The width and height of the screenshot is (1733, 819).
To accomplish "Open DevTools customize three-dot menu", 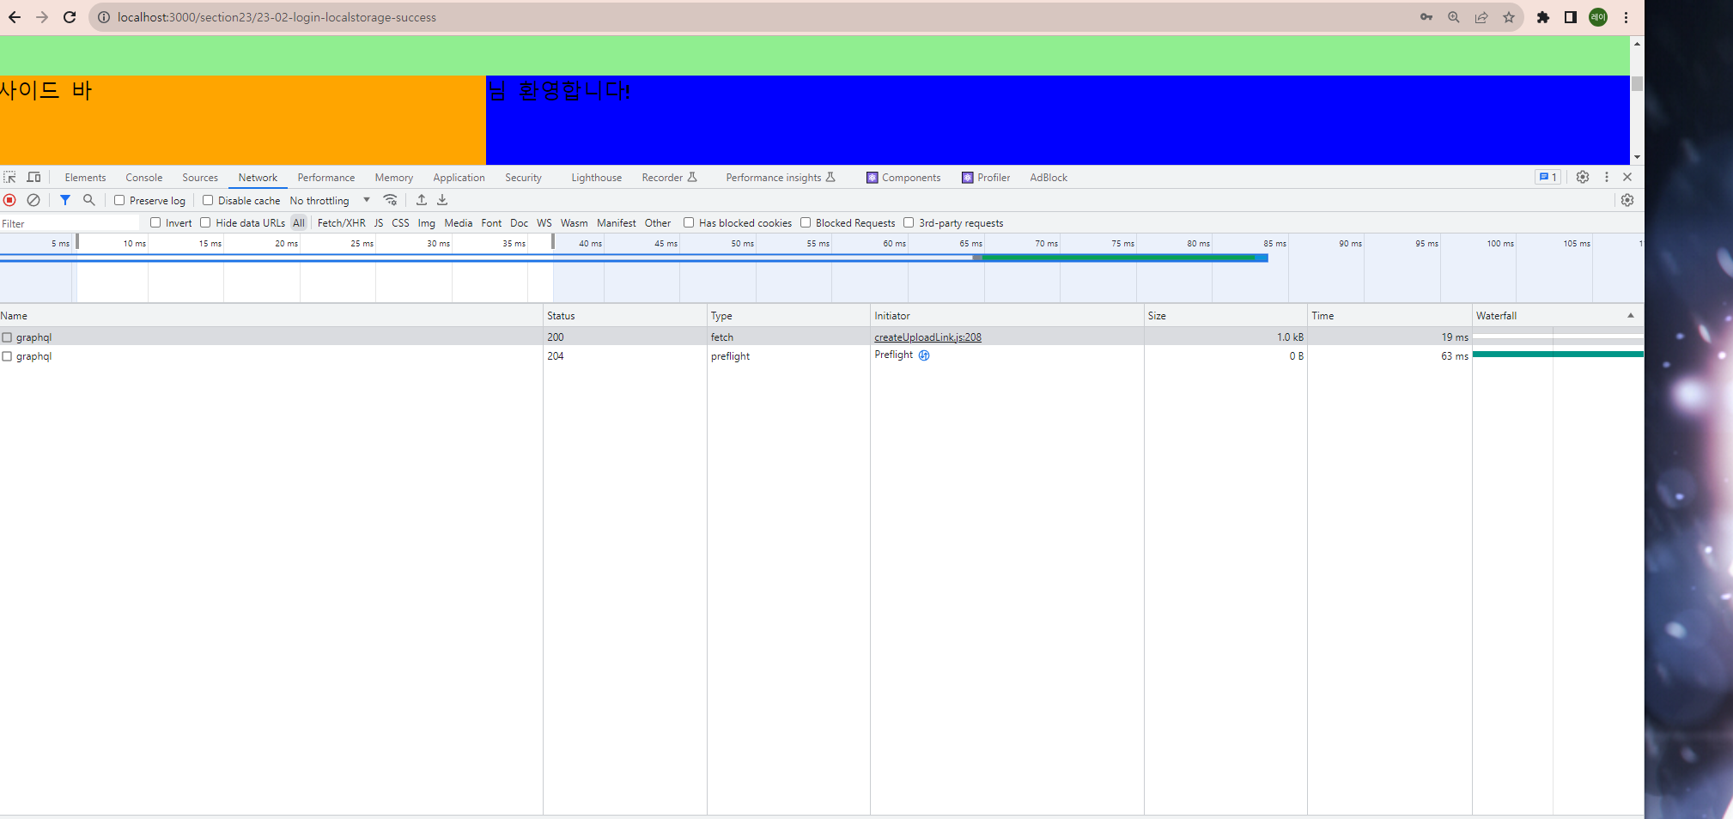I will tap(1607, 177).
